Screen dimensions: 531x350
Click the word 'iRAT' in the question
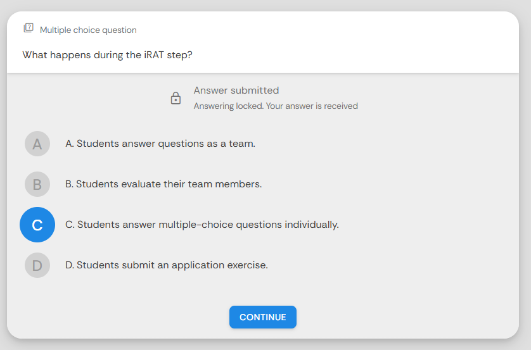pos(154,55)
